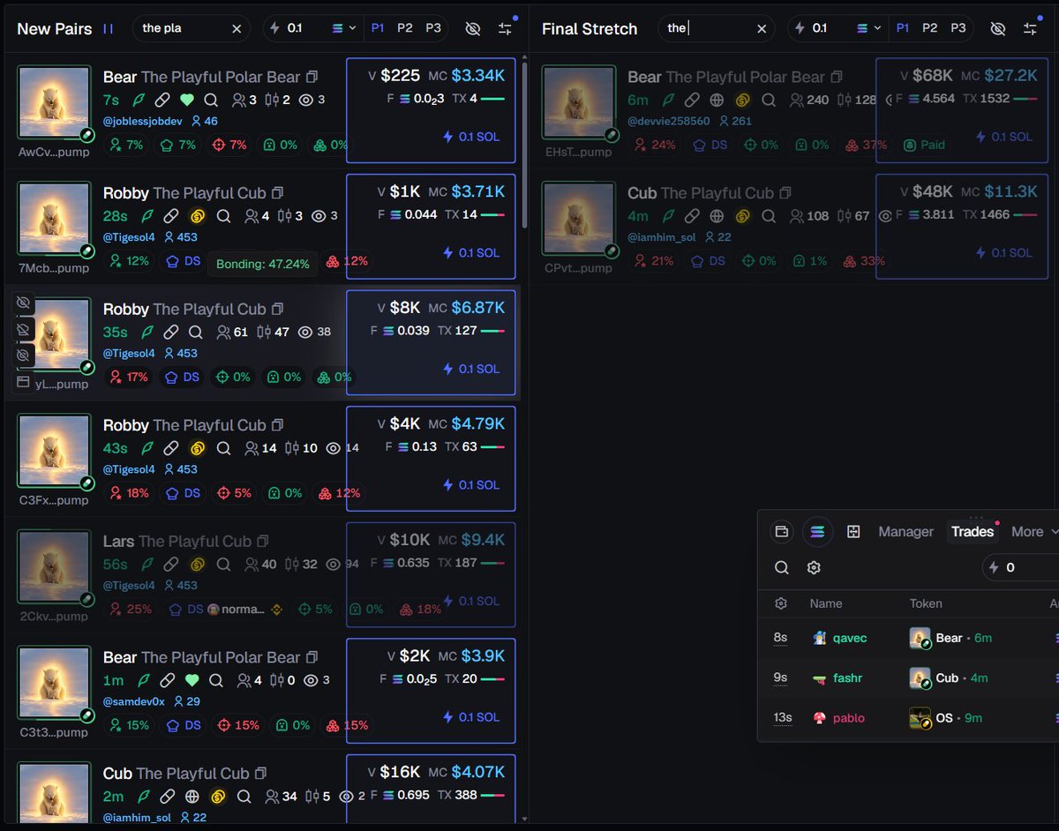This screenshot has width=1059, height=831.
Task: Copy icon beside 35s Robby The Playful Cub
Action: [278, 310]
